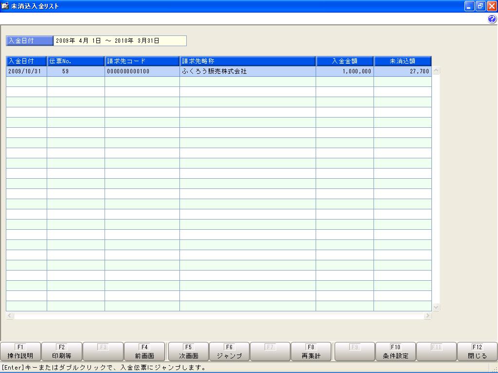Select the 入金日付 date range field
The width and height of the screenshot is (498, 373).
pos(120,41)
